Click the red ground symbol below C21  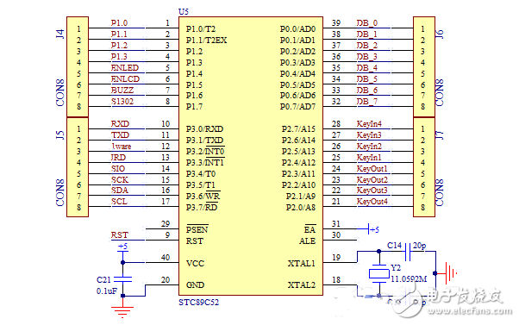(122, 312)
